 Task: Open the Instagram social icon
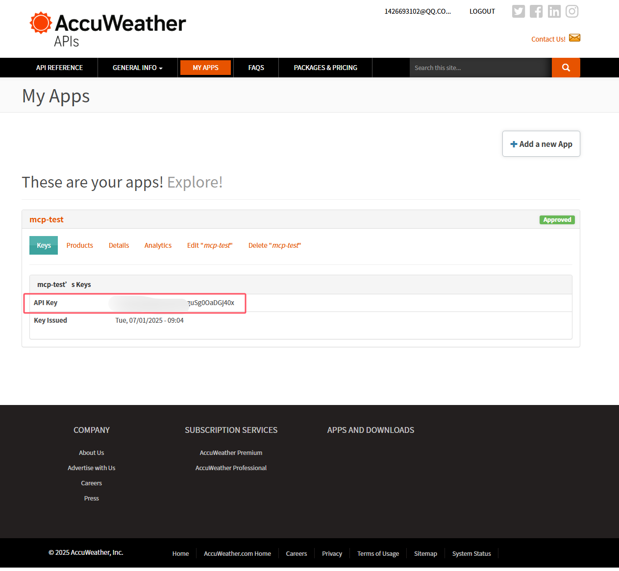point(572,11)
